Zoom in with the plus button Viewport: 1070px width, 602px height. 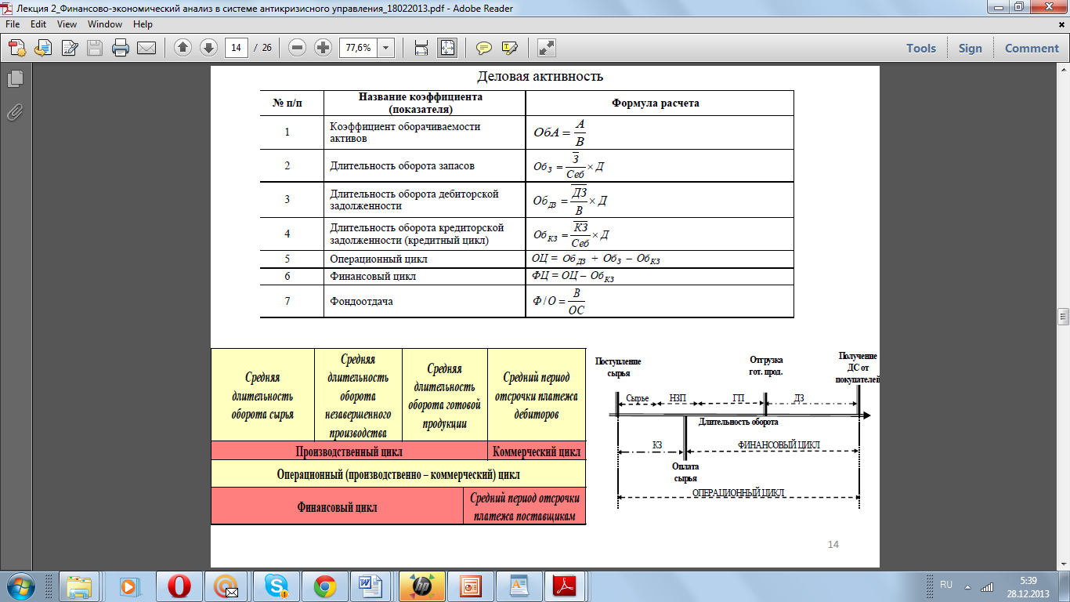click(323, 48)
